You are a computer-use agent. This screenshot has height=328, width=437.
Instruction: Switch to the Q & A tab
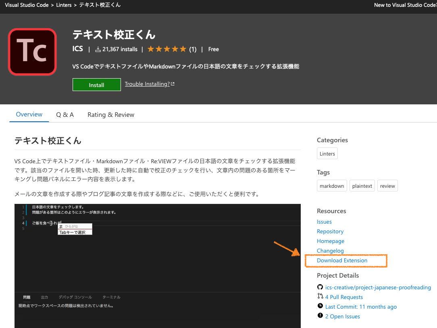coord(65,115)
